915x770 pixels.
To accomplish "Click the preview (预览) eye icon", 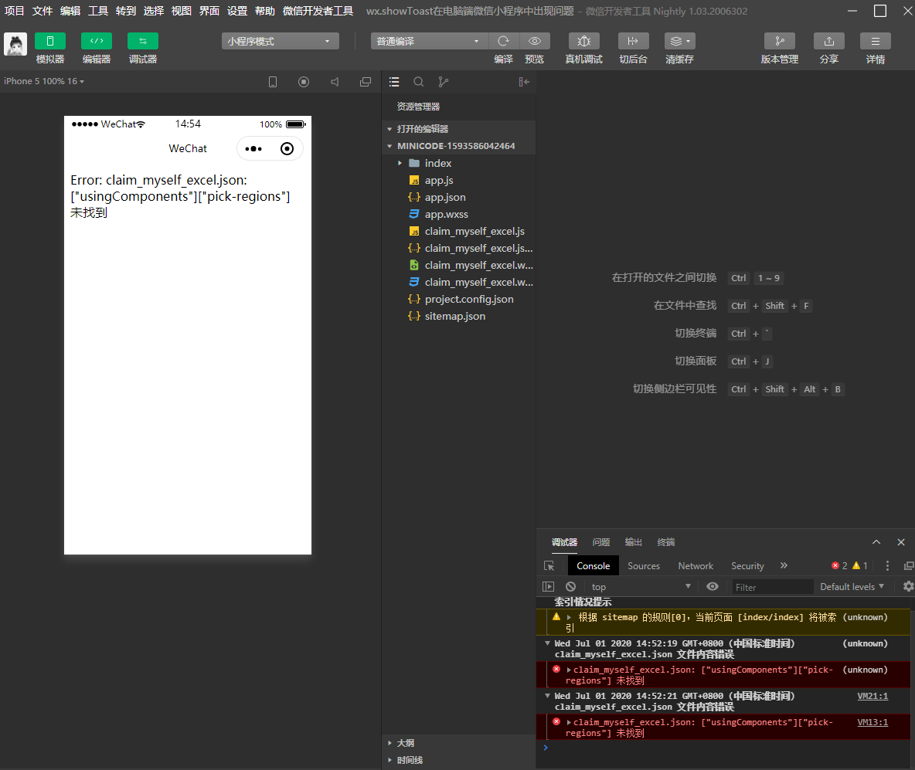I will click(534, 41).
